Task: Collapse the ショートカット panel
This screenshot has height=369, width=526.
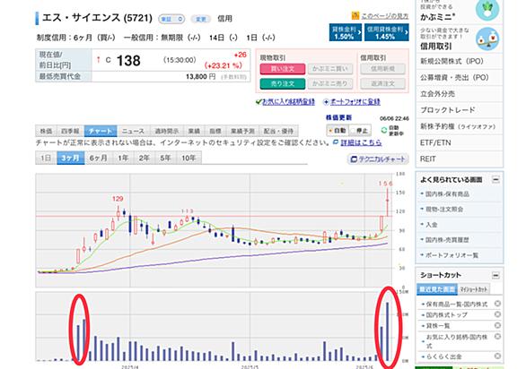Action: [x=495, y=276]
